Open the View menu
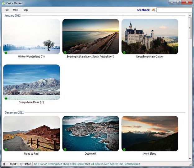The width and height of the screenshot is (194, 168). pyautogui.click(x=16, y=10)
